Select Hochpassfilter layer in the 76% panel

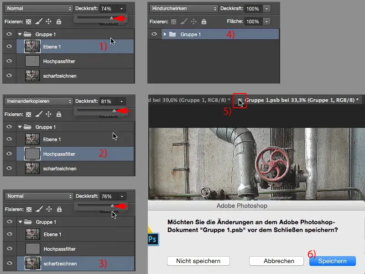(x=75, y=249)
